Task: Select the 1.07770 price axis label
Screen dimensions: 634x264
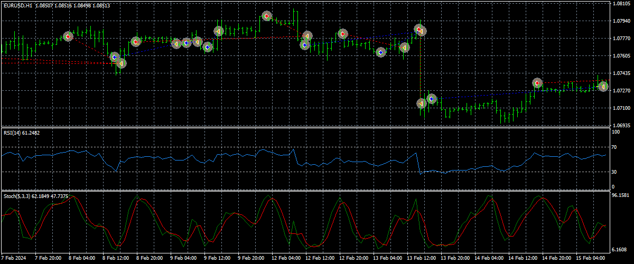Action: (x=622, y=39)
